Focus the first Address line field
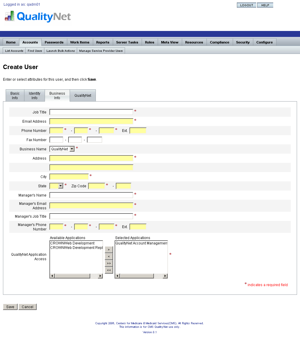 [x=91, y=158]
